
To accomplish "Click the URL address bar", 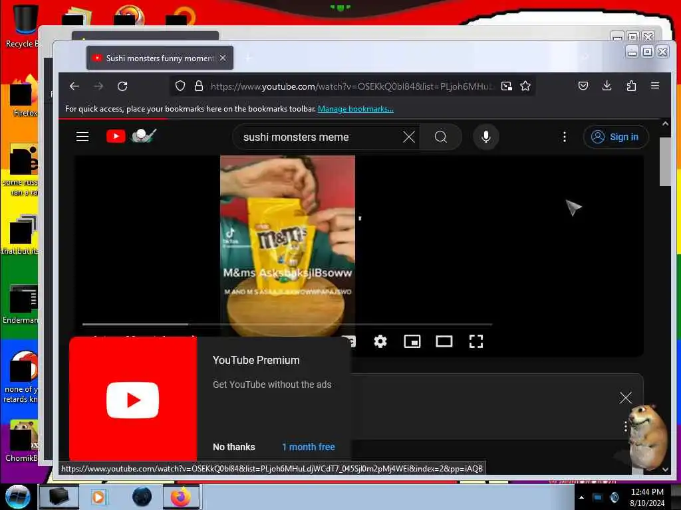I will pos(351,86).
